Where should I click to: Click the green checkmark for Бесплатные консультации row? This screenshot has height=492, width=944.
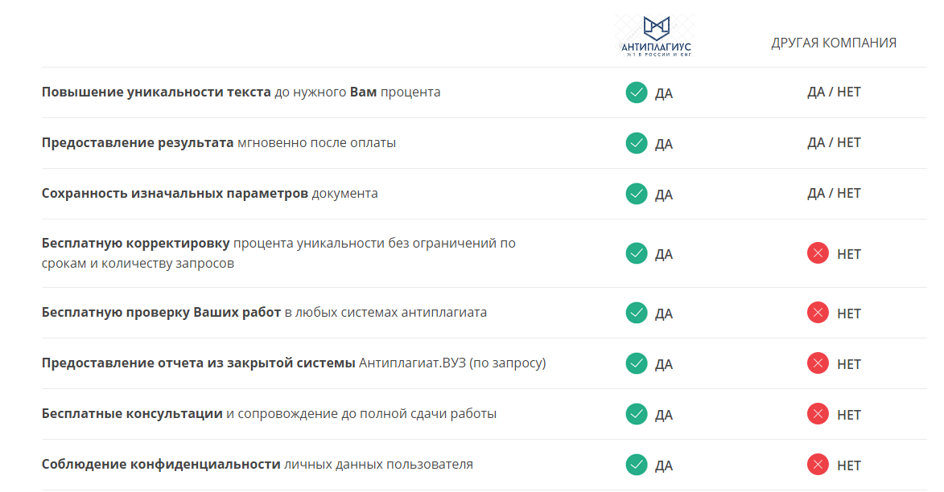pos(637,414)
